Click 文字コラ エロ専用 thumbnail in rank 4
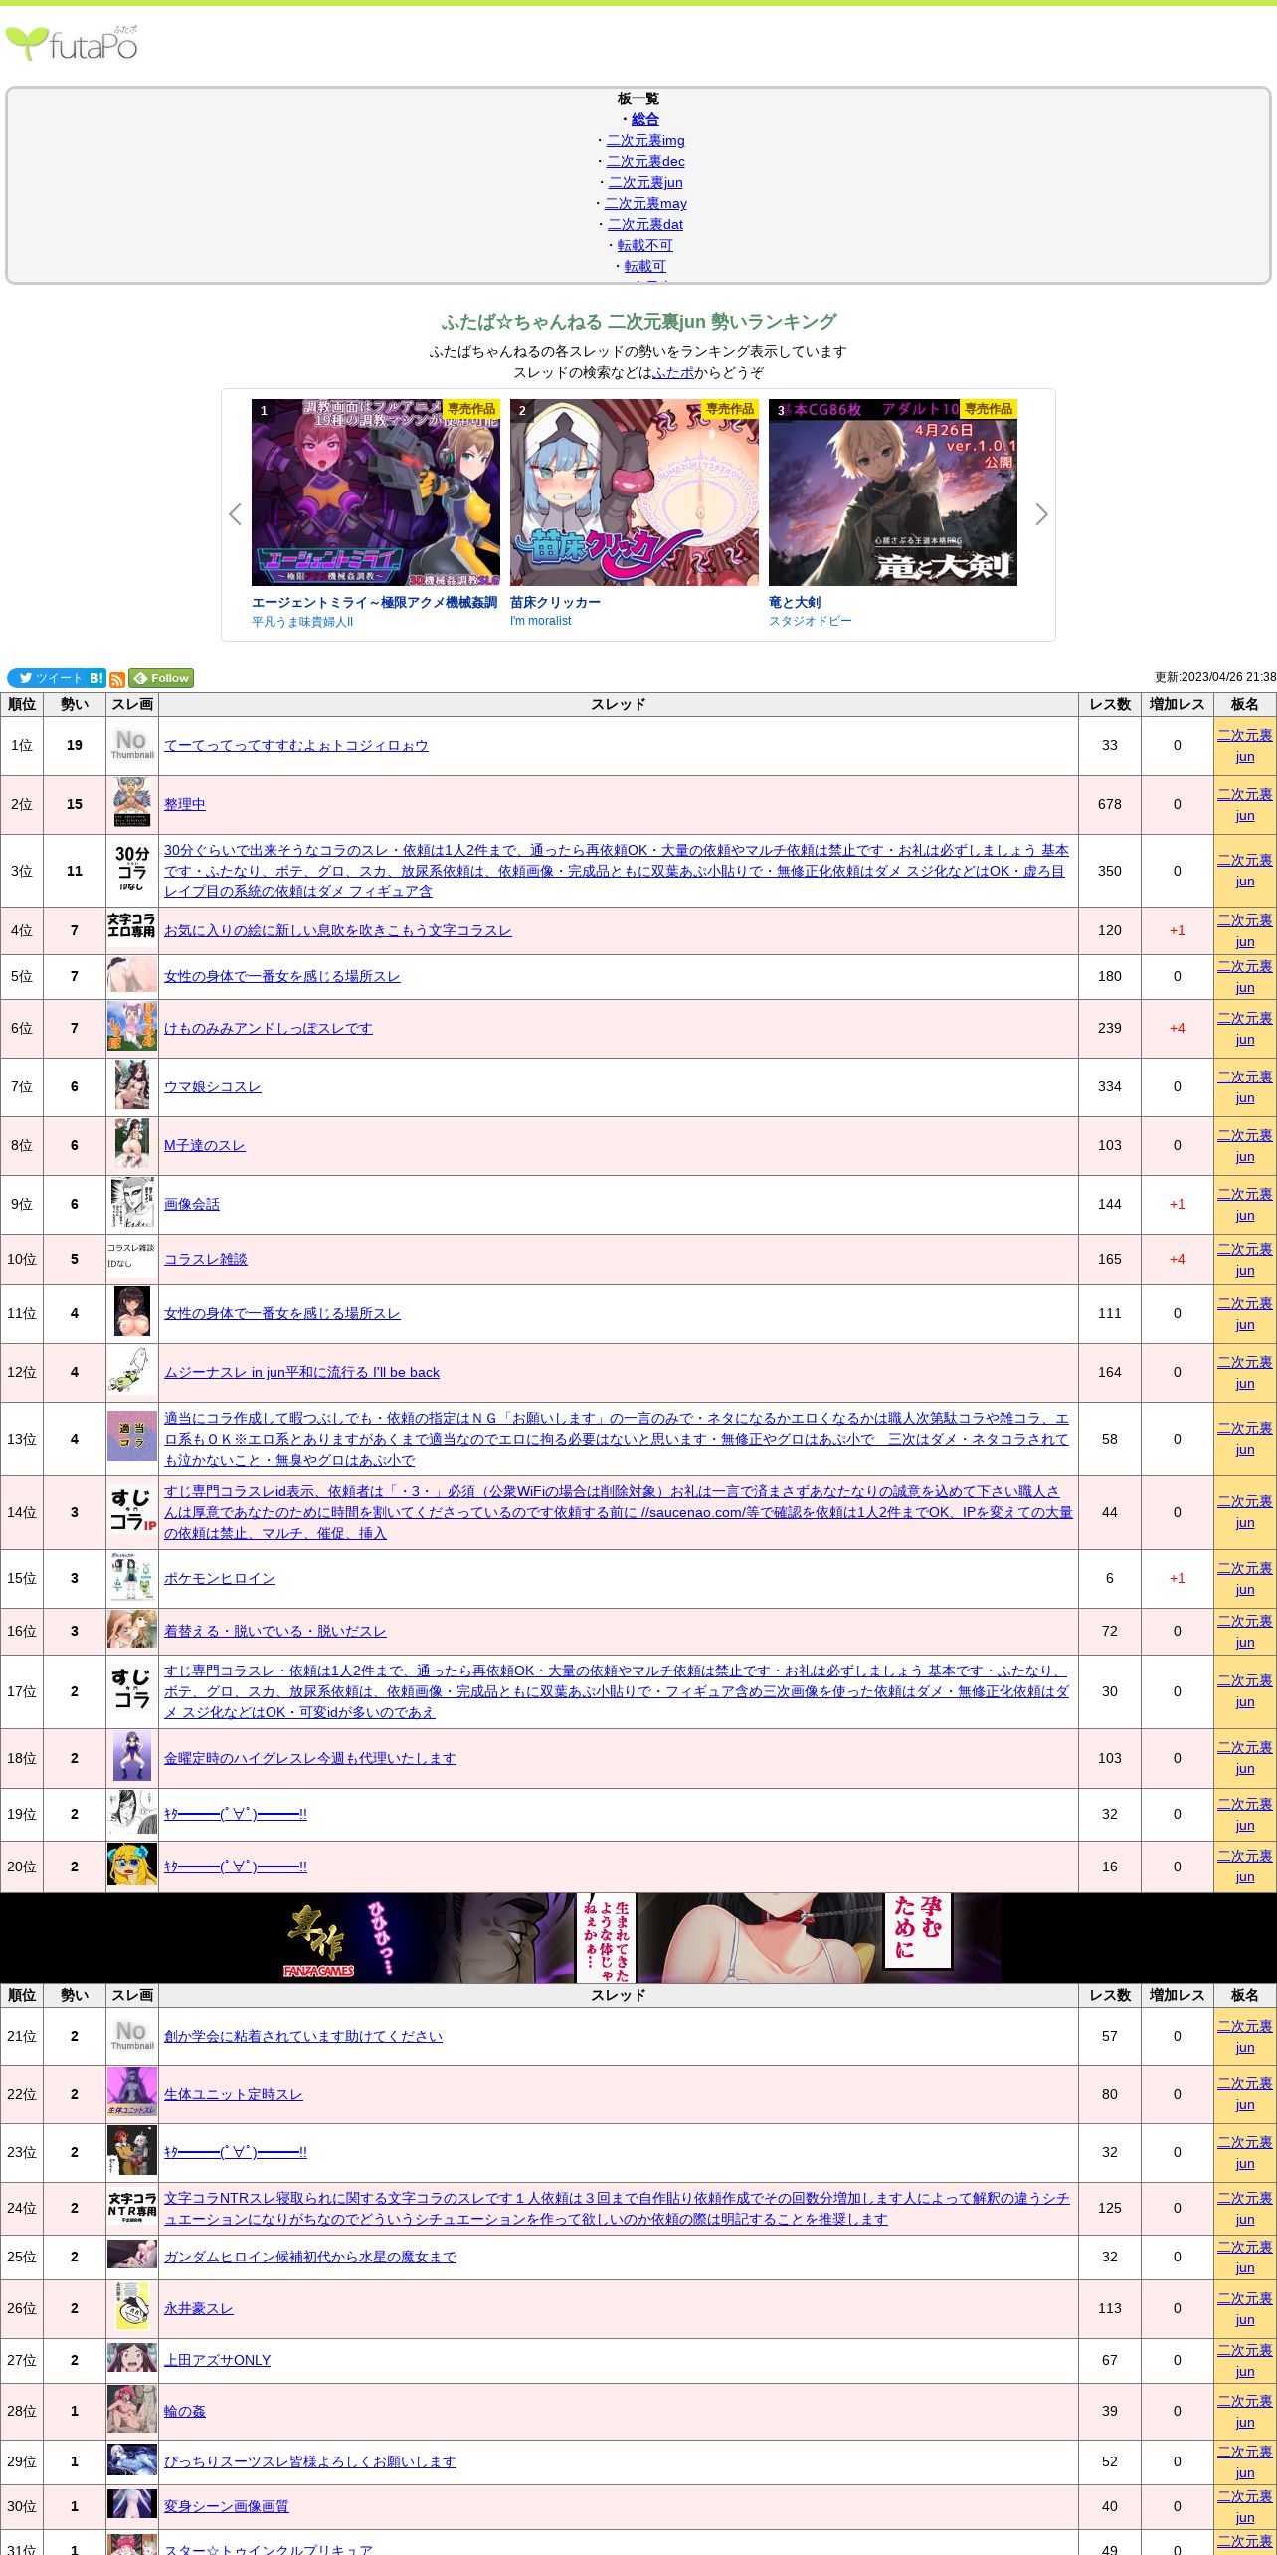The height and width of the screenshot is (2555, 1277). (x=132, y=926)
